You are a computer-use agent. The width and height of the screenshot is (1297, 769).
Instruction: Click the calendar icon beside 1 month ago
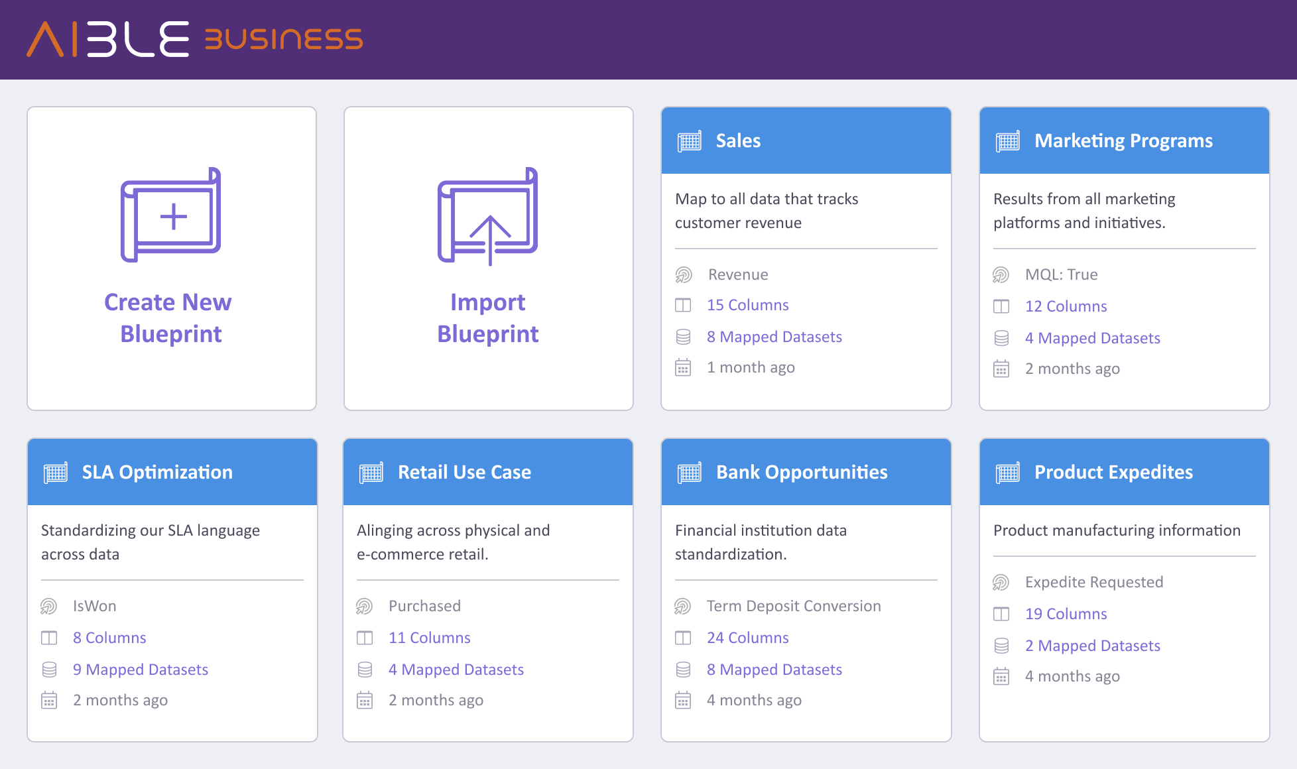pyautogui.click(x=683, y=367)
